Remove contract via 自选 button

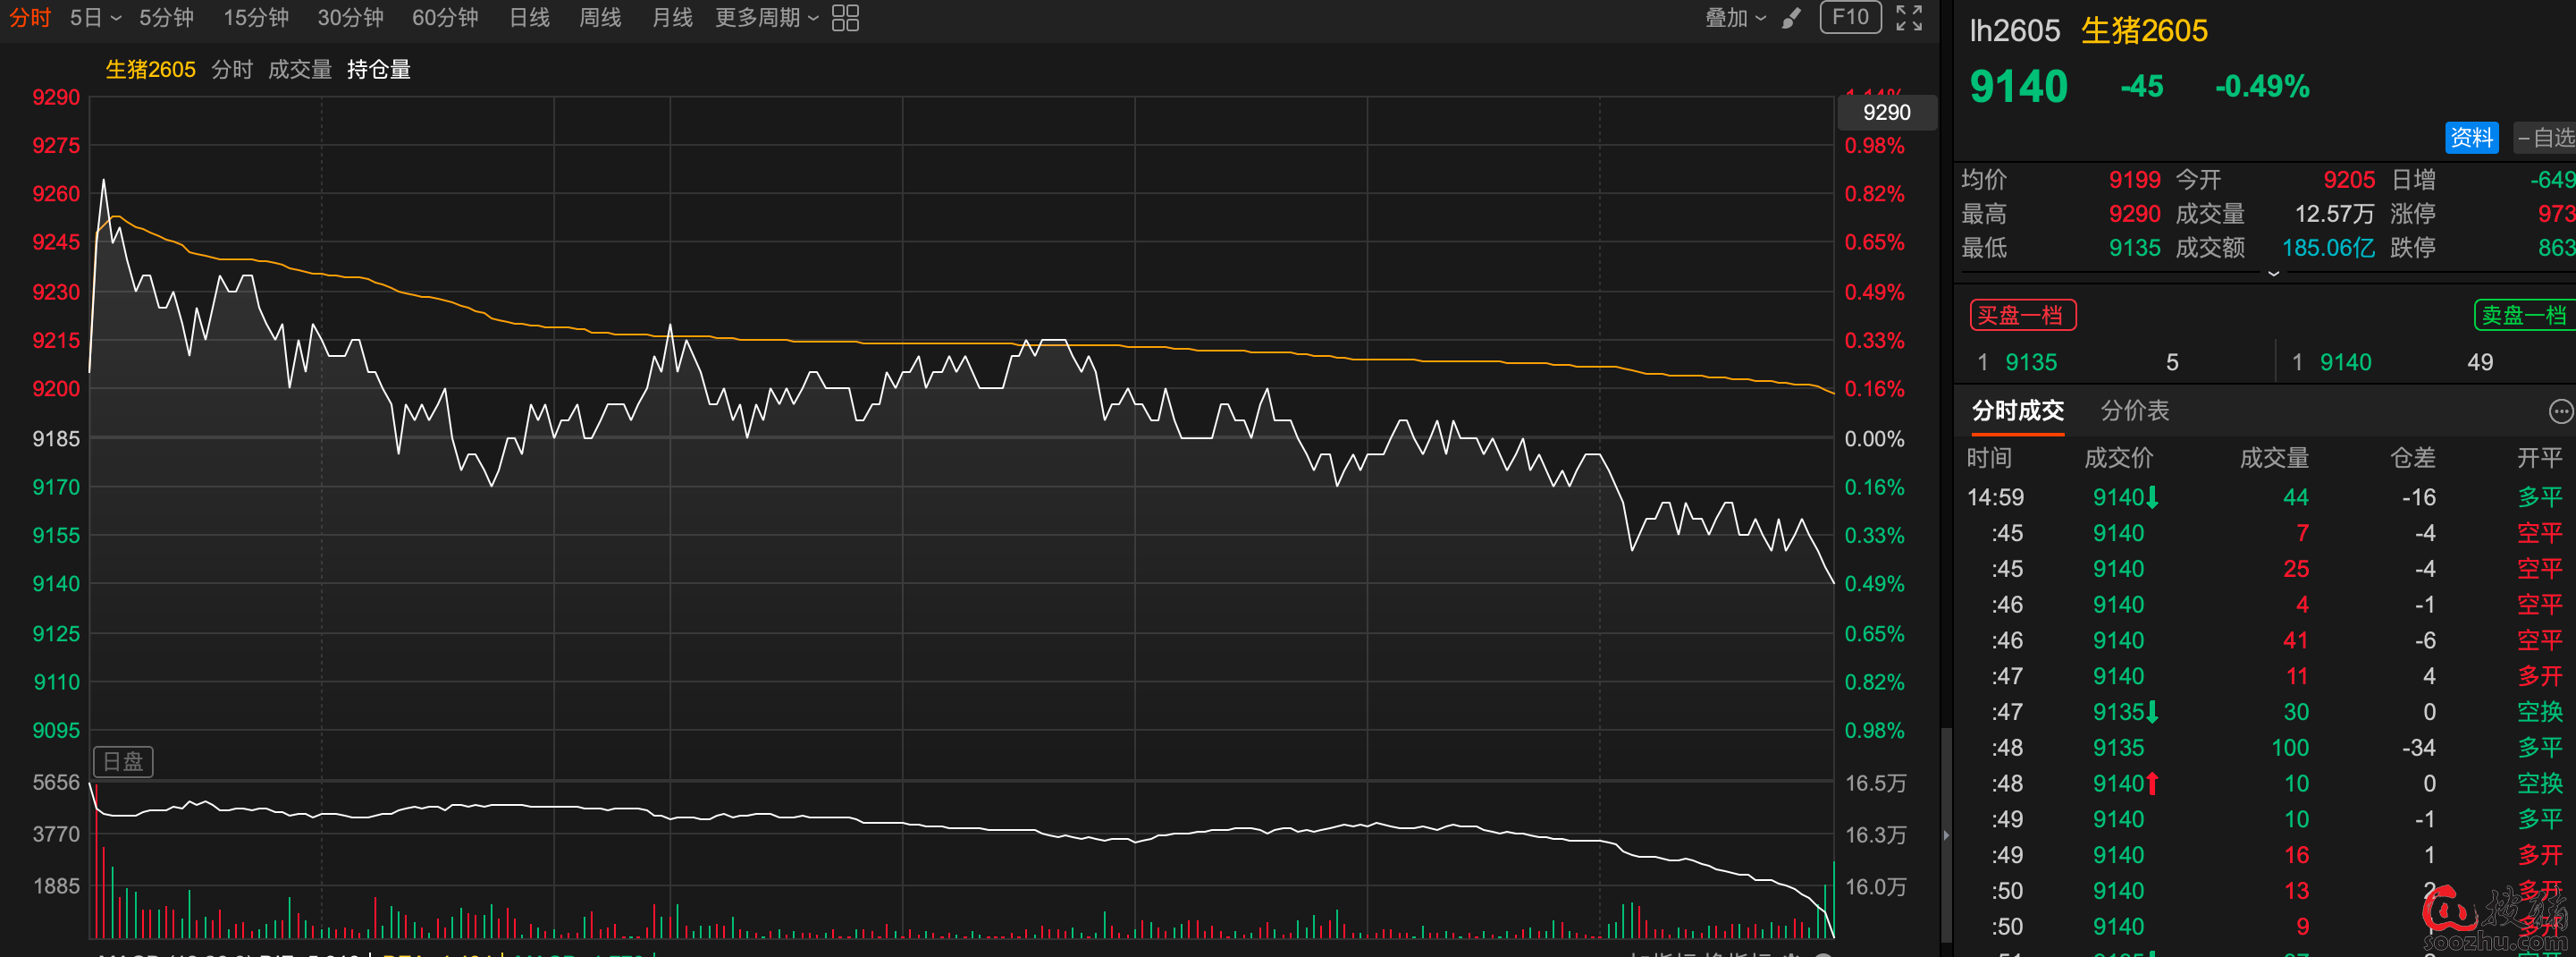point(2545,137)
